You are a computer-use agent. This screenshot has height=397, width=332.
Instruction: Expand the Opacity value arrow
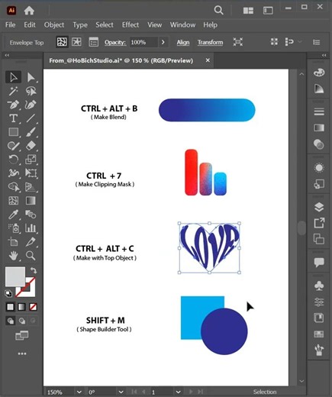163,42
